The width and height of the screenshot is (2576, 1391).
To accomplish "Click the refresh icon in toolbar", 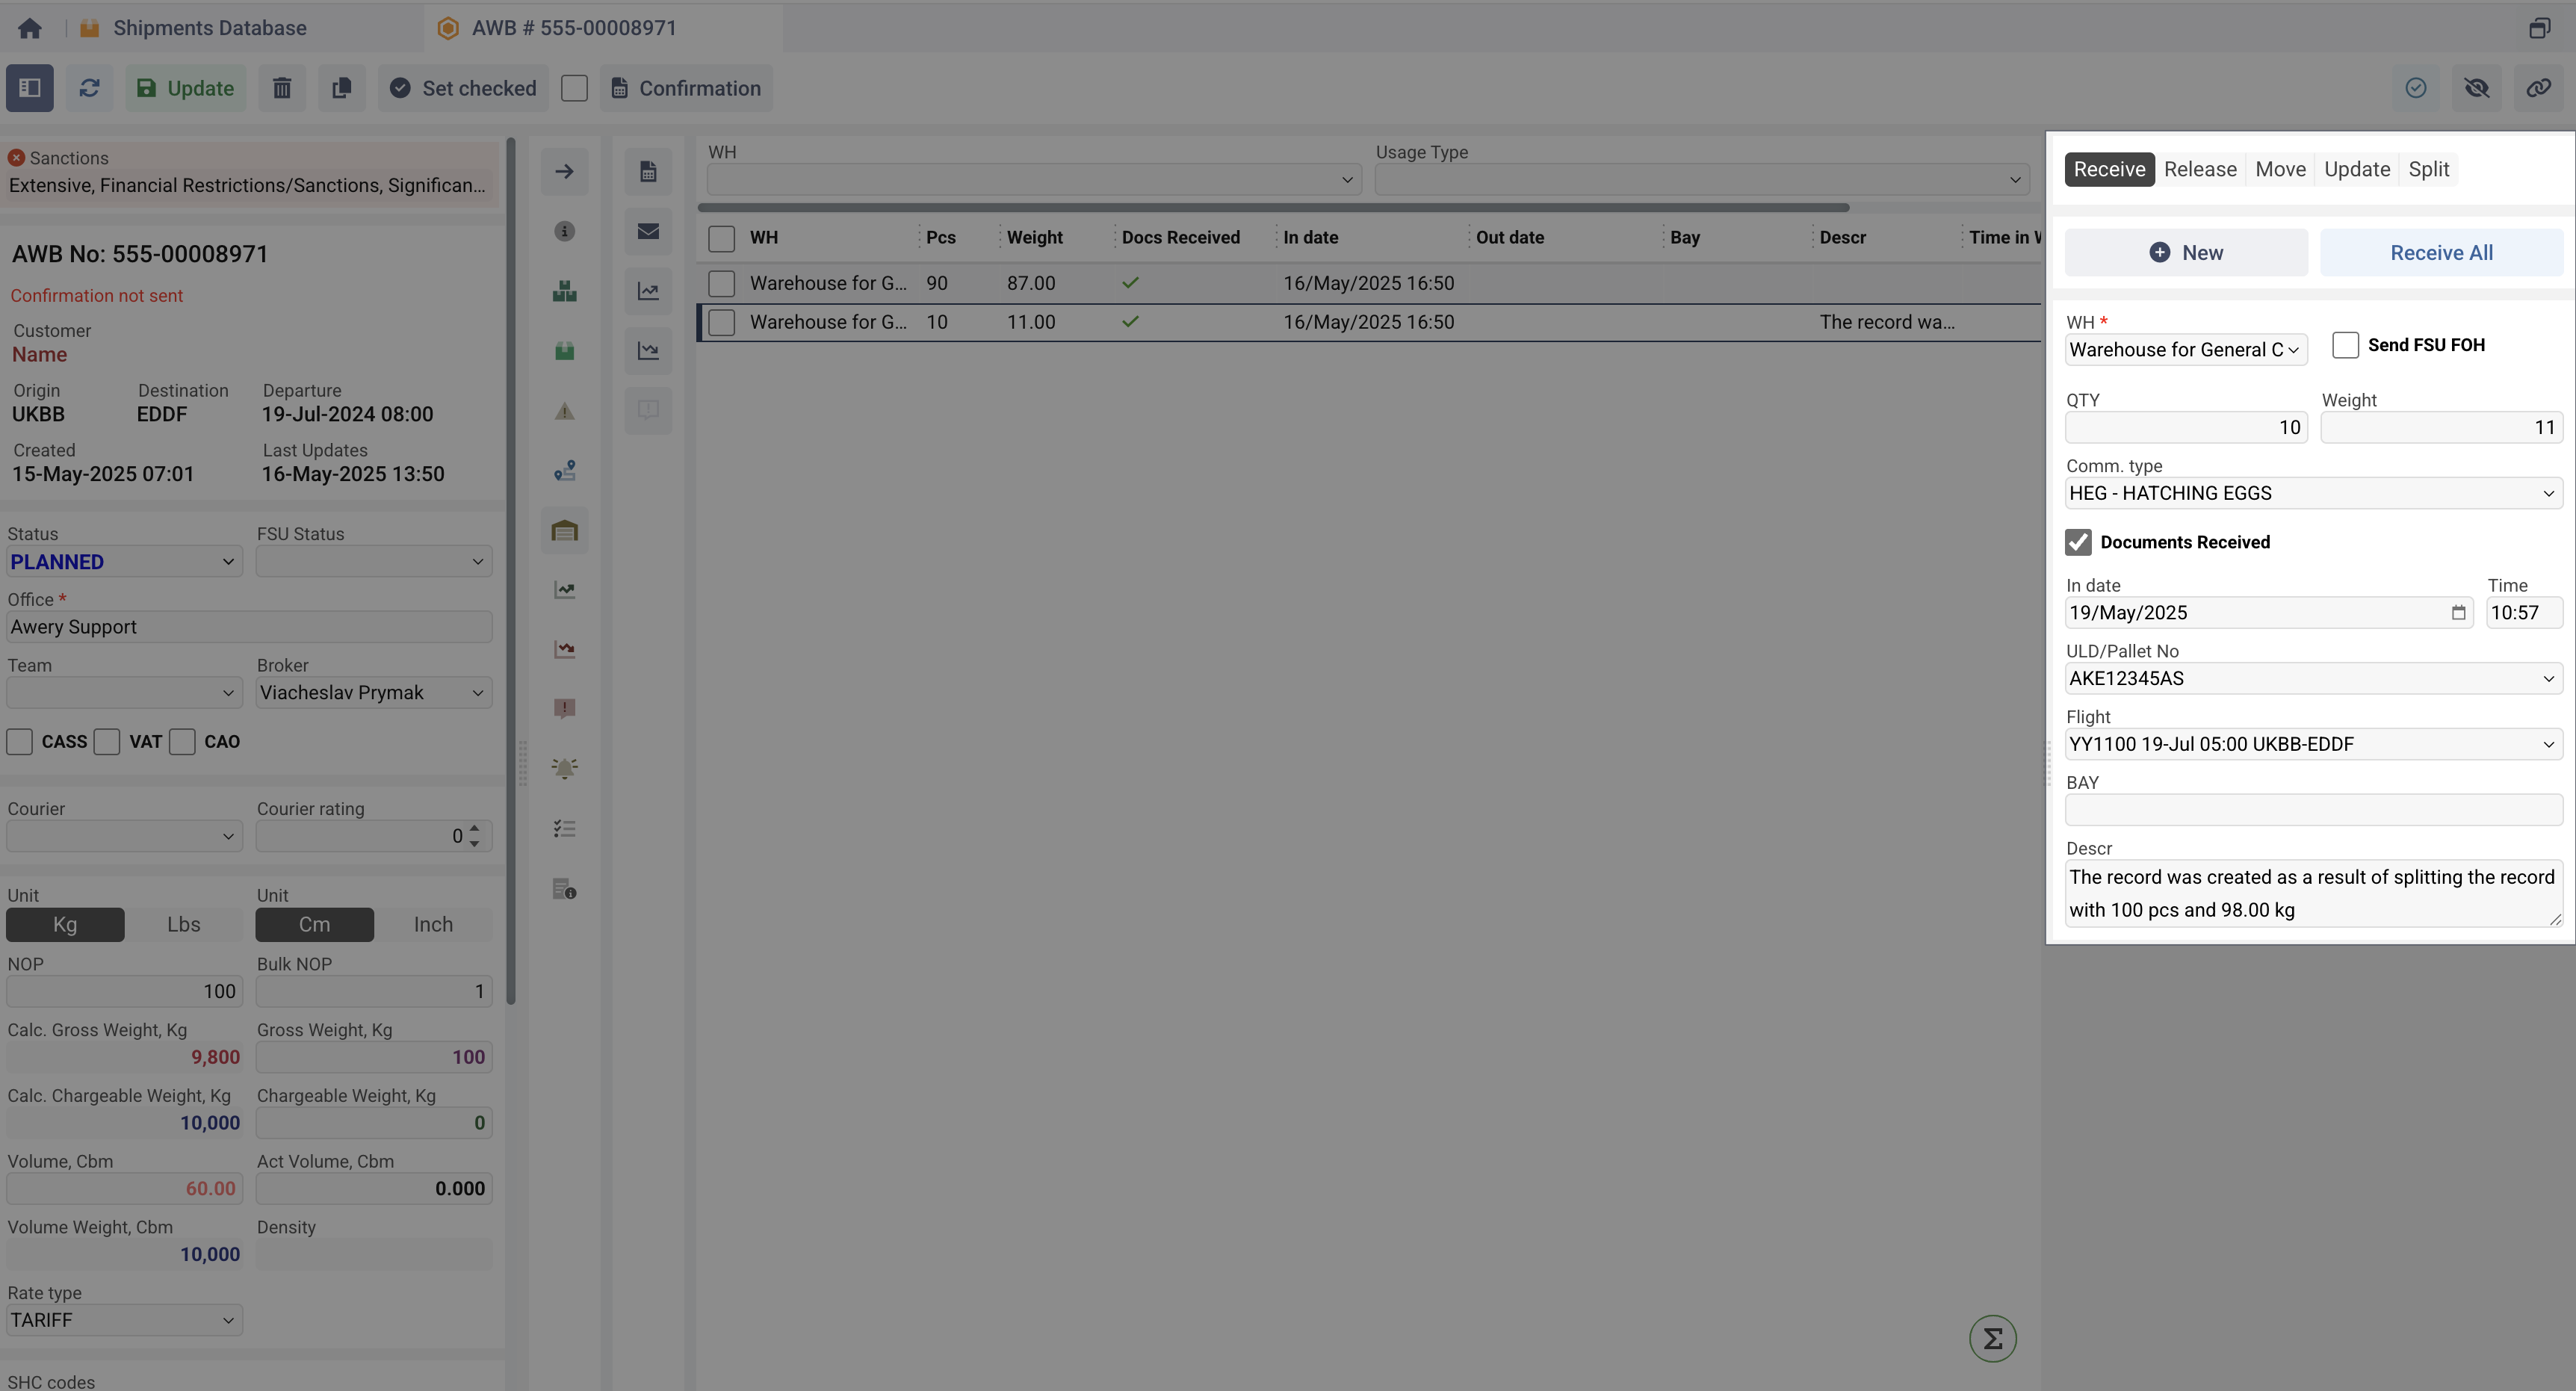I will click(x=89, y=88).
